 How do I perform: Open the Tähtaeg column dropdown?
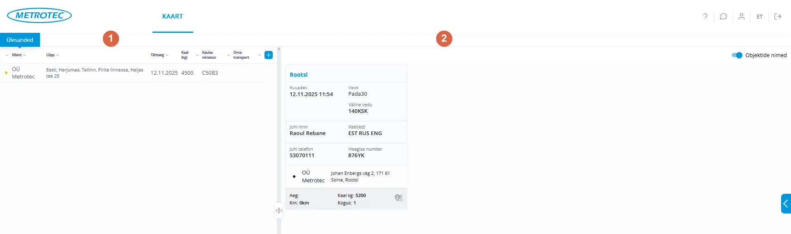159,55
